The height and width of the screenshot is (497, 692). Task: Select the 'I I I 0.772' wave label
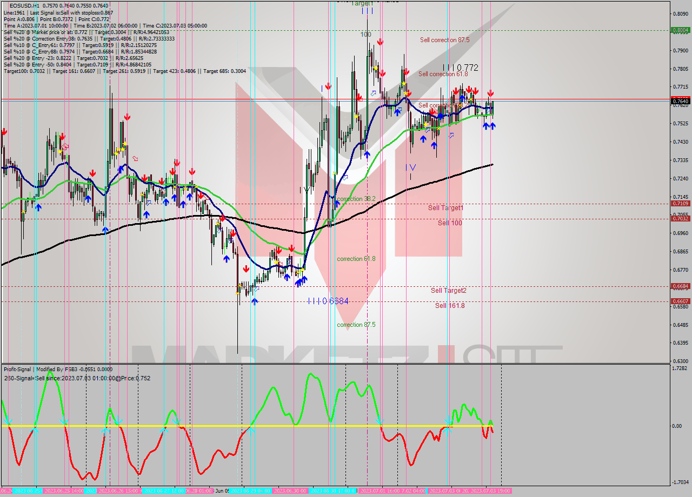pyautogui.click(x=460, y=68)
